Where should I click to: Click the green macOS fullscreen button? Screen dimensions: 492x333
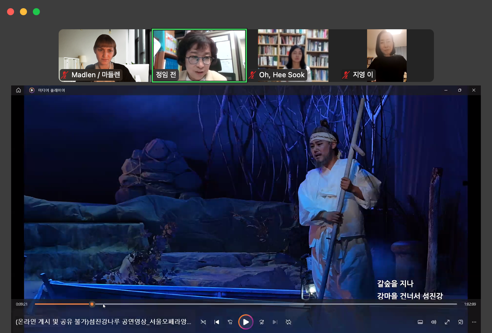(x=36, y=12)
